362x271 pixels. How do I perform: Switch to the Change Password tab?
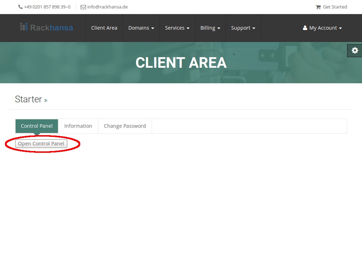pos(125,126)
